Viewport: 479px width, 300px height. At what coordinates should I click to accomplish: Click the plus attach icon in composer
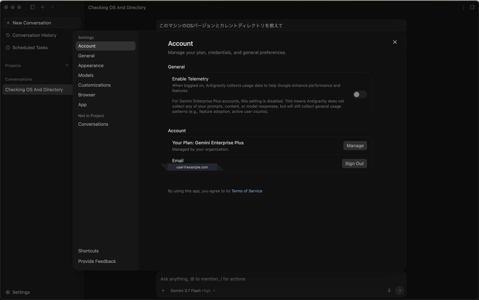coord(163,290)
